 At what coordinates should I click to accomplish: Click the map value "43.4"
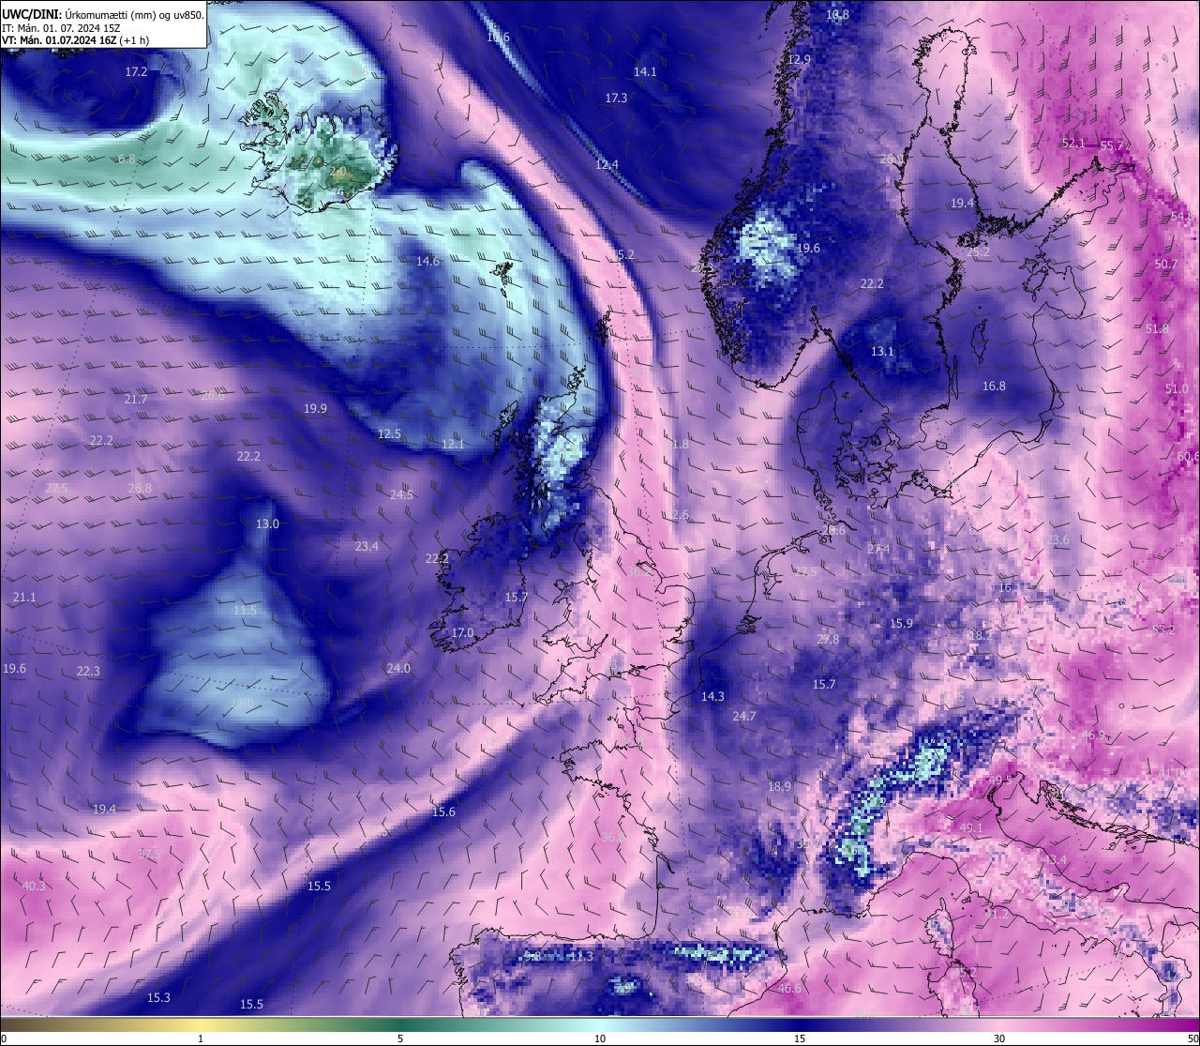(1055, 860)
